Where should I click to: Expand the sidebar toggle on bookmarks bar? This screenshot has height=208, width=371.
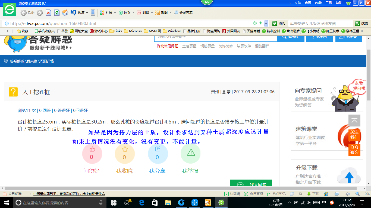7,31
